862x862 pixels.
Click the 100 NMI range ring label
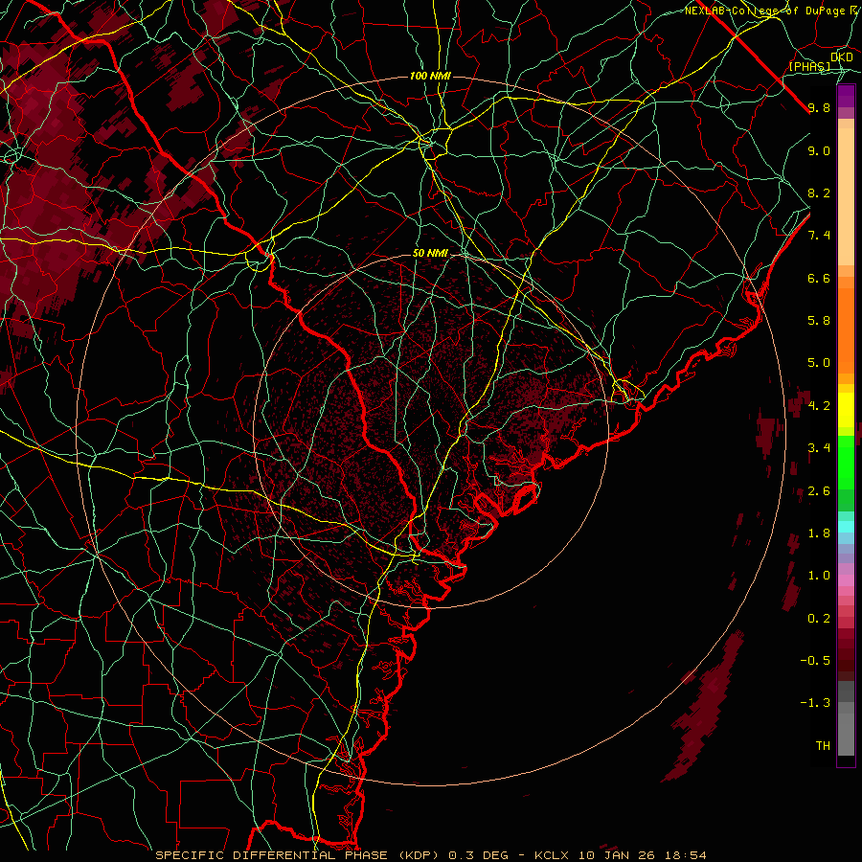point(430,76)
